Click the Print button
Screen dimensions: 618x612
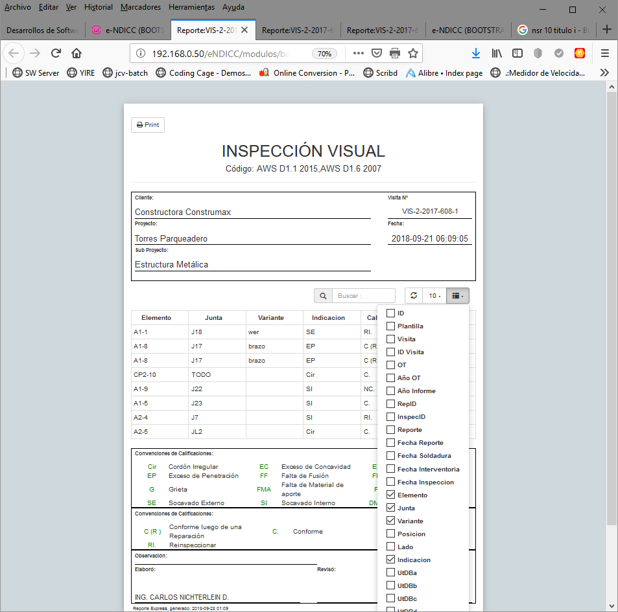148,125
